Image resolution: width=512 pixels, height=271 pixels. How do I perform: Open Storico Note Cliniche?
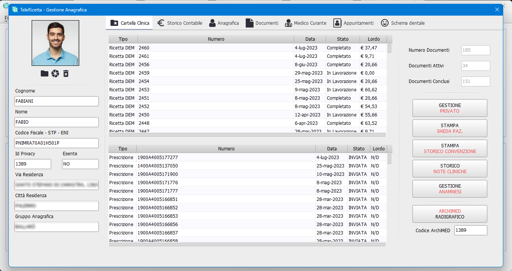pos(450,169)
